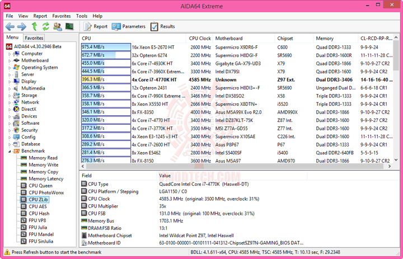Select the Memory Latency benchmark
The height and width of the screenshot is (259, 403).
46,179
